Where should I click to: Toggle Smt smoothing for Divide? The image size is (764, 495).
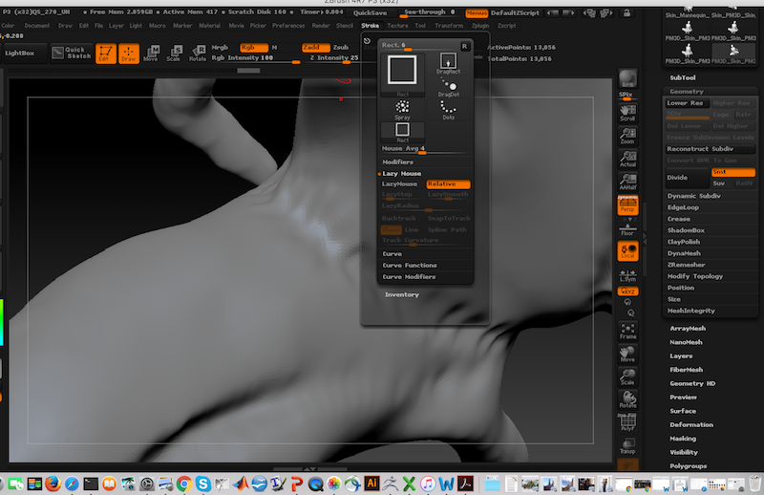click(x=732, y=172)
